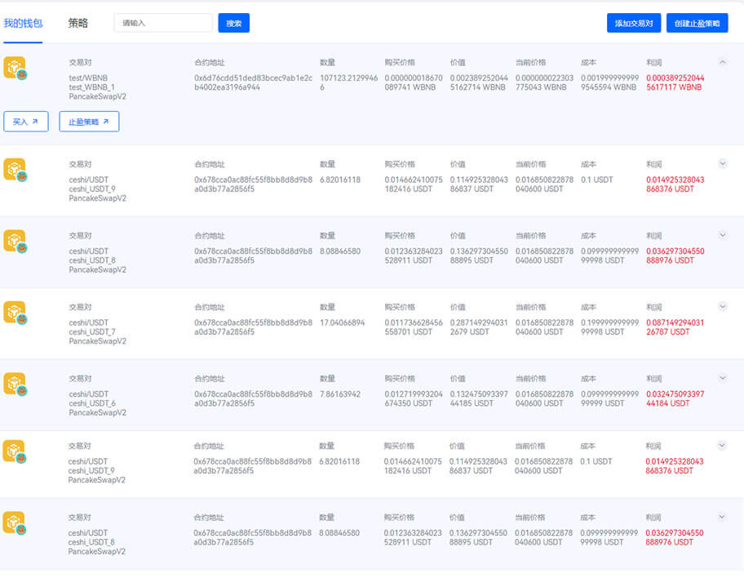The image size is (744, 579).
Task: Click the token icon of the first ceshi_USDT_9 row
Action: [x=15, y=170]
